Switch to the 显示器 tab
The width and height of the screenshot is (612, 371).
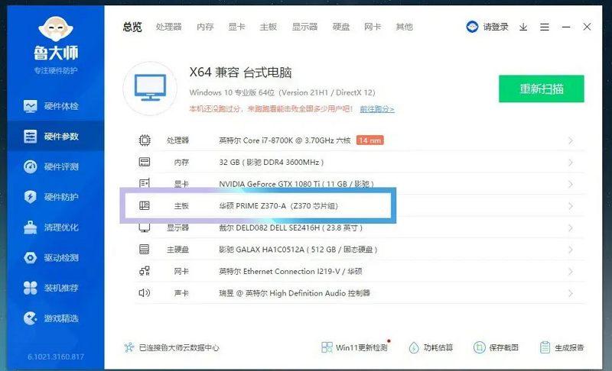(x=304, y=27)
